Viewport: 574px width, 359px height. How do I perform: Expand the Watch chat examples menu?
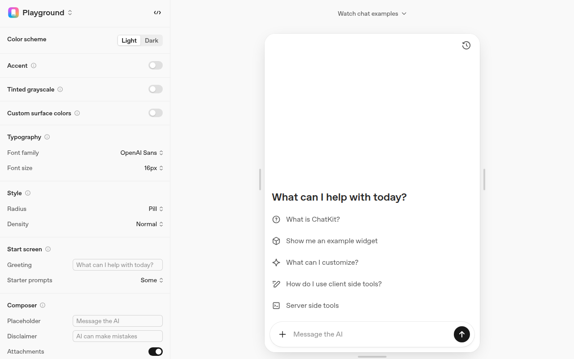click(x=372, y=13)
